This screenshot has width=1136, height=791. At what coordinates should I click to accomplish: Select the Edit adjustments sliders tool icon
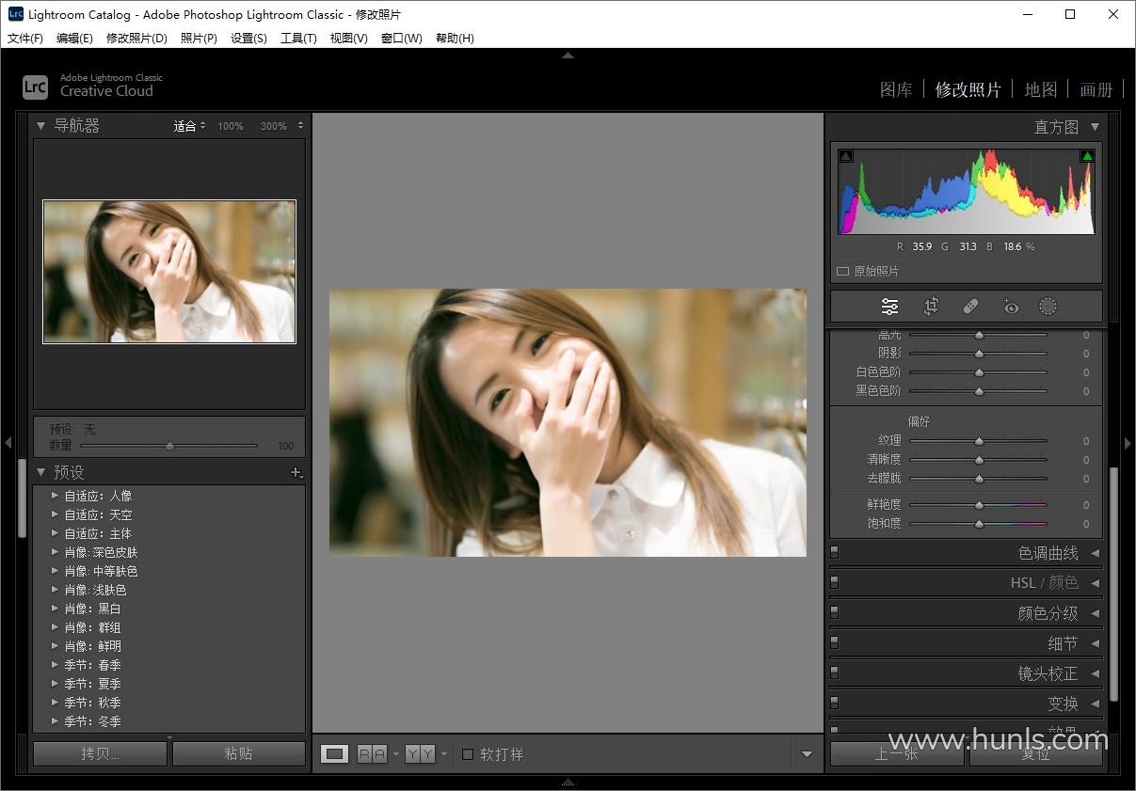(889, 307)
